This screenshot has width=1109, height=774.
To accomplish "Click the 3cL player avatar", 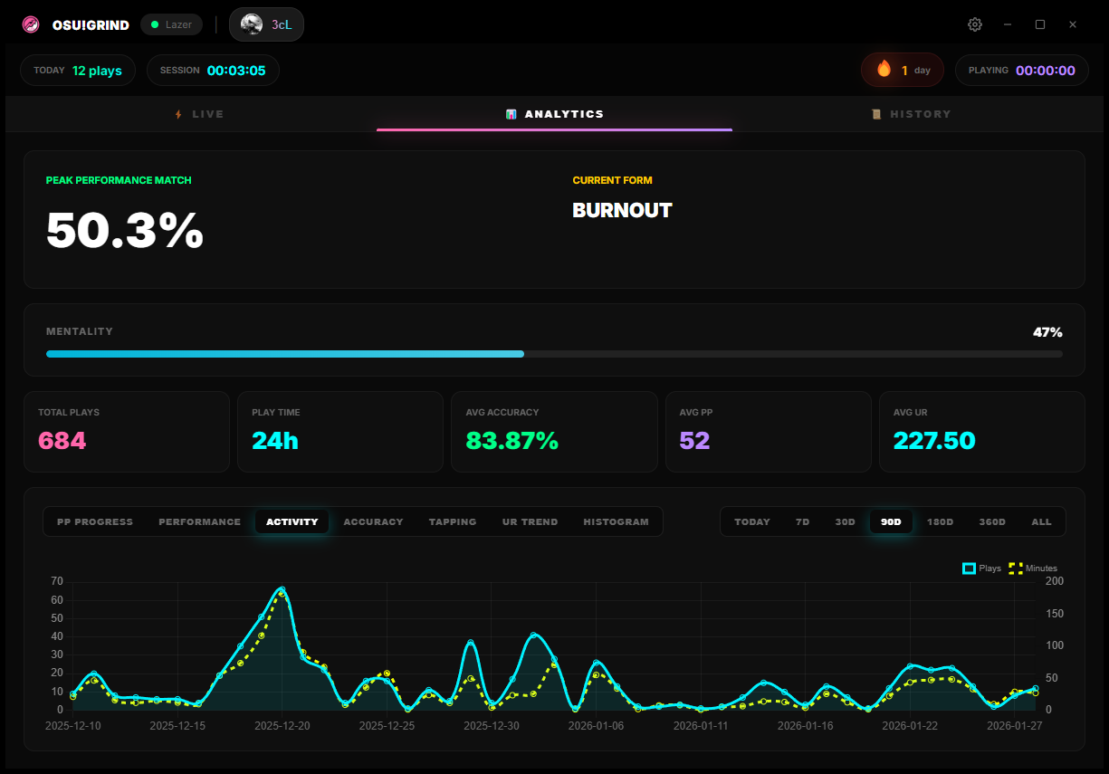I will (x=250, y=24).
